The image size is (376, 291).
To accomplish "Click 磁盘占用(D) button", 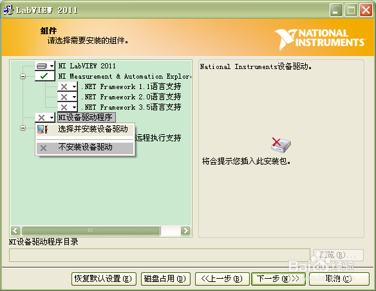I will tap(165, 279).
